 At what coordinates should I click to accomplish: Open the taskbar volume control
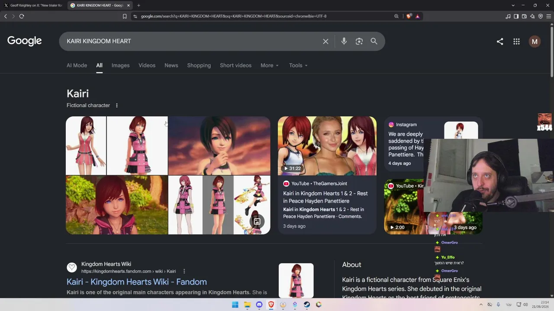coord(525,305)
